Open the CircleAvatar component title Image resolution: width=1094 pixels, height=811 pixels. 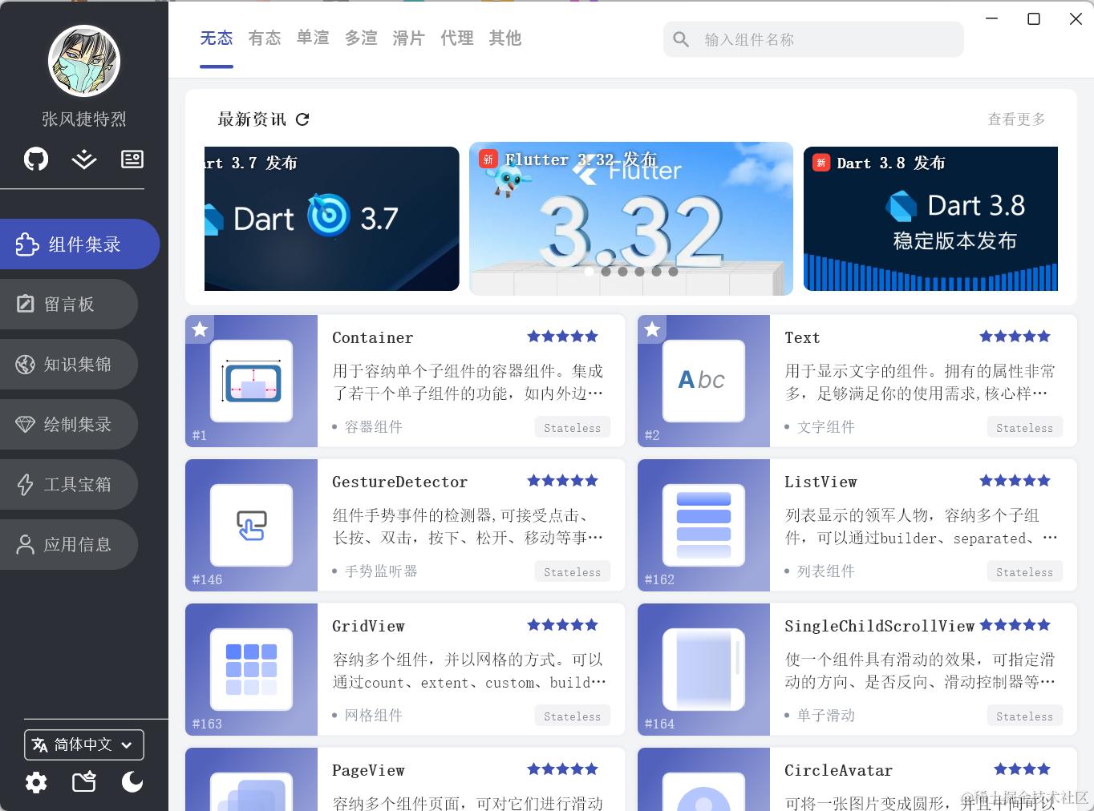pos(838,770)
